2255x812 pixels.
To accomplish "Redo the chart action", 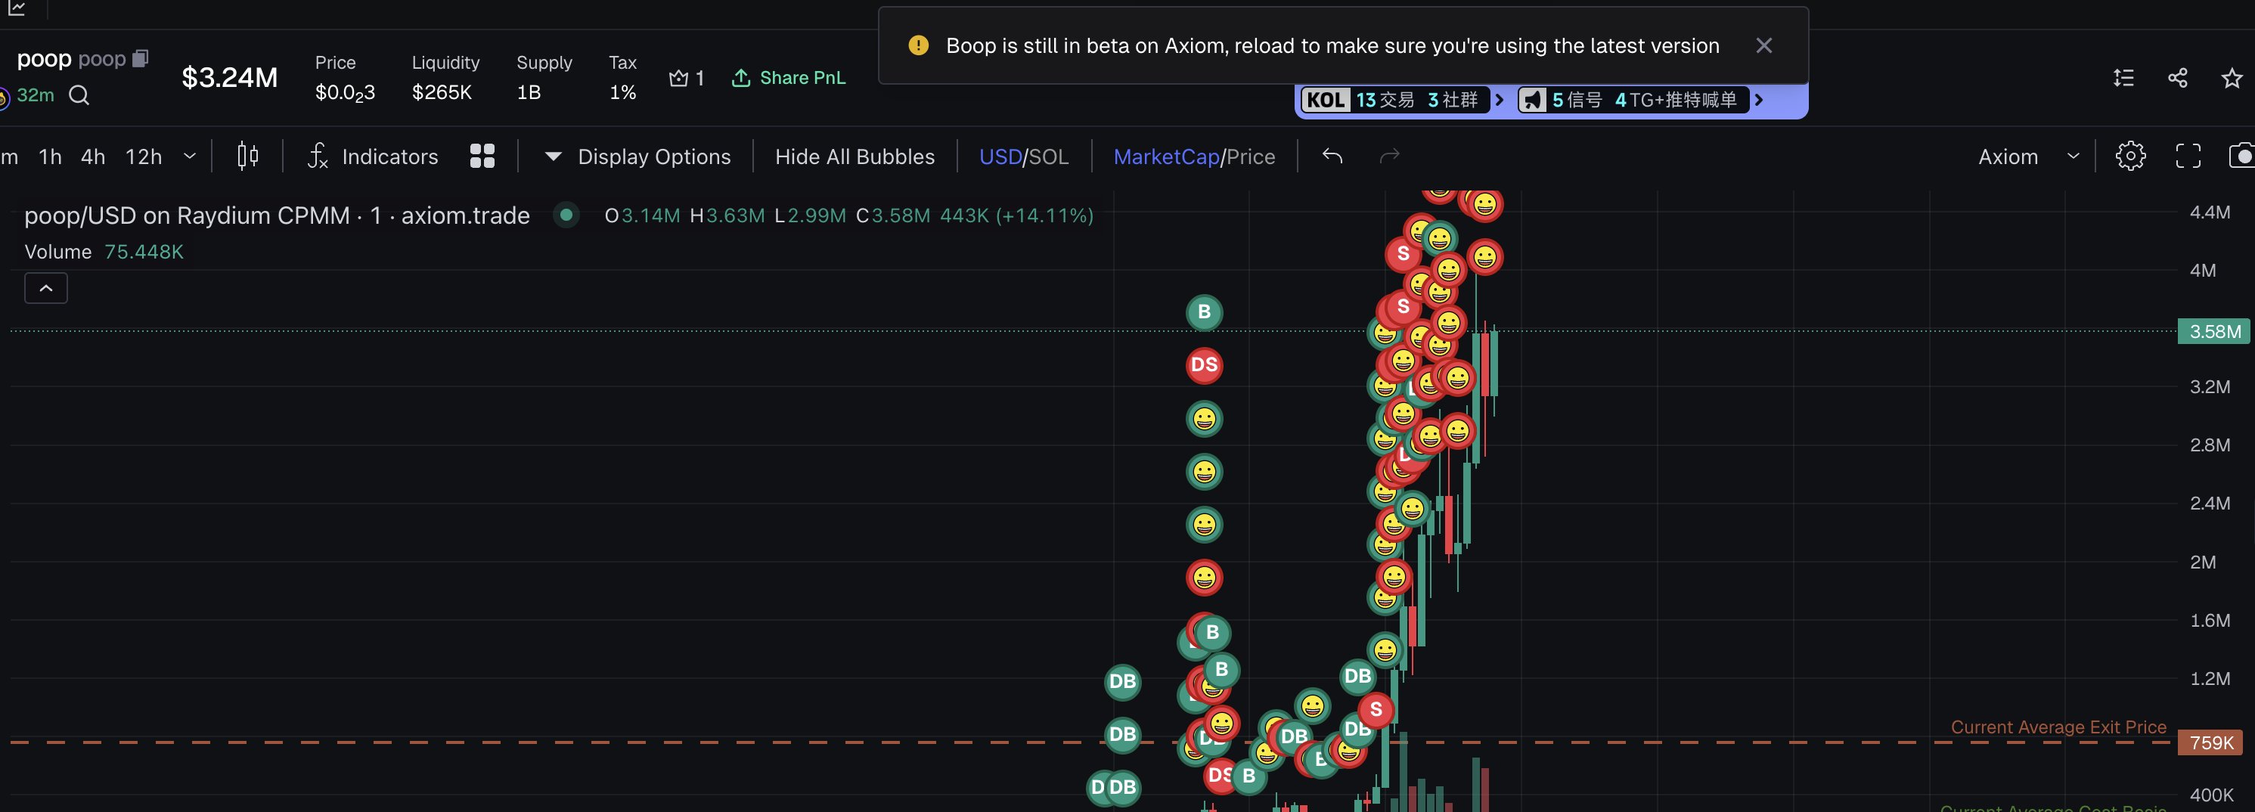I will [x=1389, y=156].
